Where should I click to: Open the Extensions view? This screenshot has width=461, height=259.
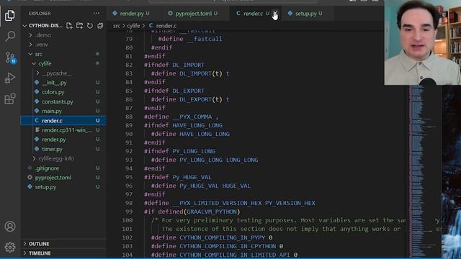tap(10, 99)
